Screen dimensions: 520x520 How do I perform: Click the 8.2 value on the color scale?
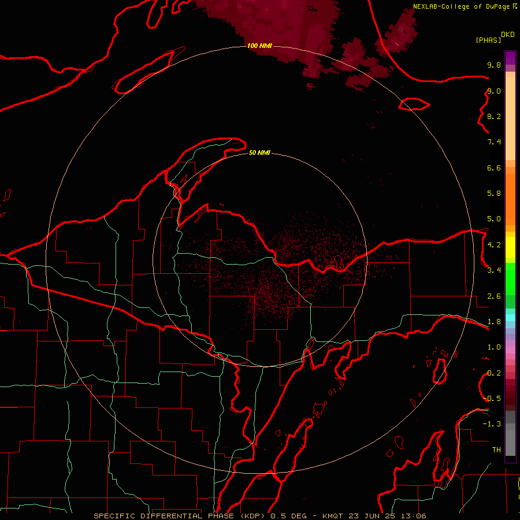tap(494, 116)
